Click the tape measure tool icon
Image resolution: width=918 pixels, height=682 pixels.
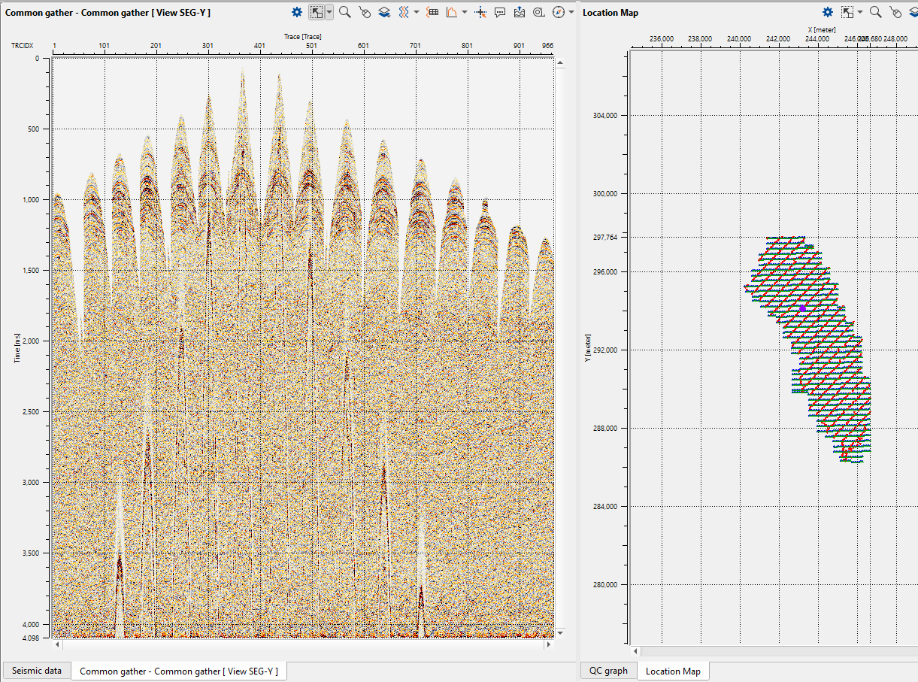(539, 12)
